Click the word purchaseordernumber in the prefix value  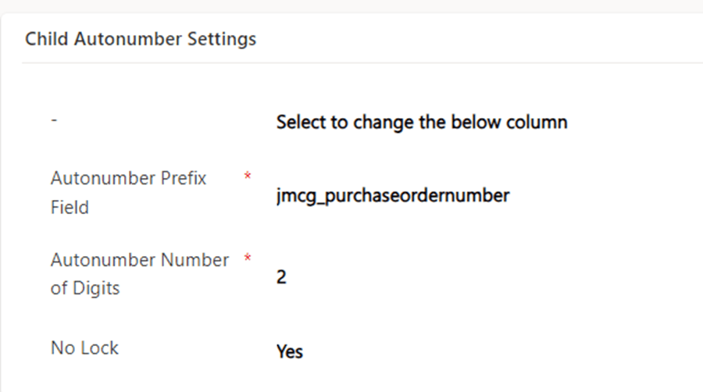pos(422,195)
